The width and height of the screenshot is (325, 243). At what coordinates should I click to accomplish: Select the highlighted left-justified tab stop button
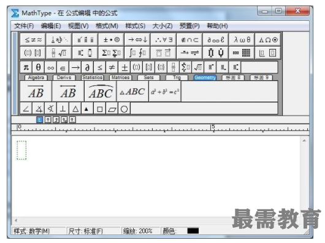pyautogui.click(x=40, y=119)
